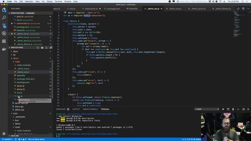This screenshot has height=141, width=251.
Task: Click 'Run on Save done' in status bar
Action: [x=36, y=139]
